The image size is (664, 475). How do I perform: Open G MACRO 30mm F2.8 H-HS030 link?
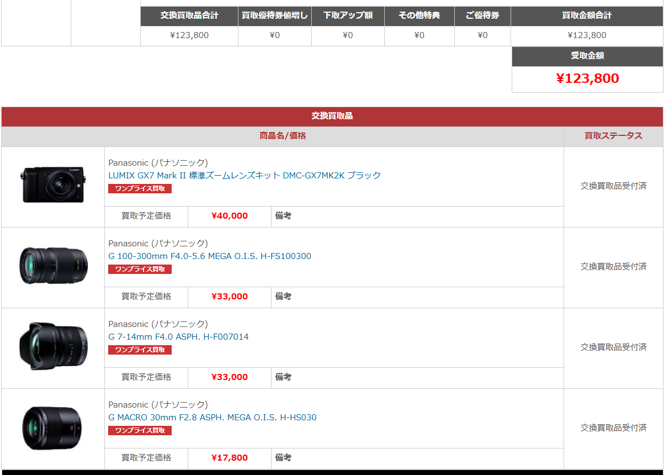click(213, 417)
